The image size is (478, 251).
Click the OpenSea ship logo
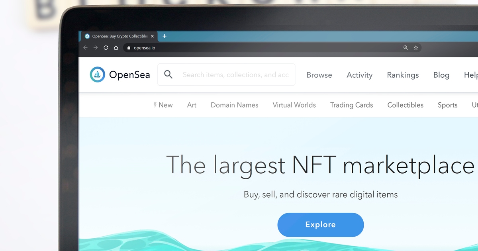(x=98, y=75)
